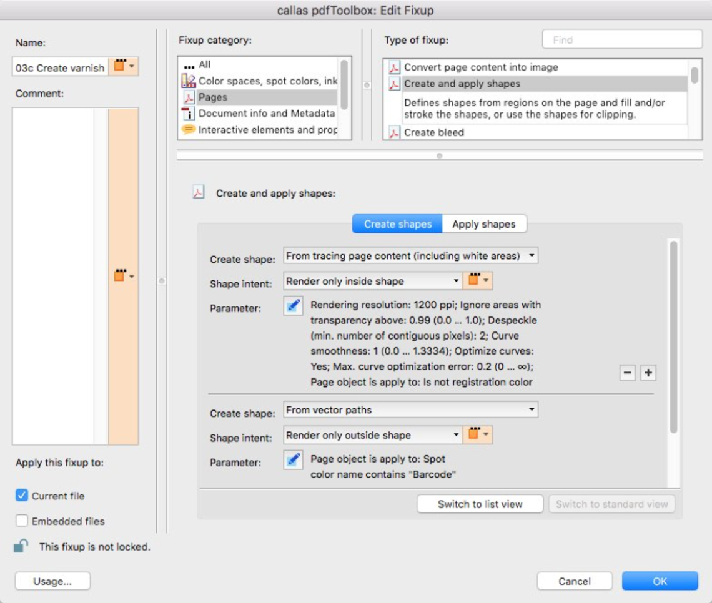Open variable picker beside the Name field
Image resolution: width=712 pixels, height=603 pixels.
coord(124,66)
